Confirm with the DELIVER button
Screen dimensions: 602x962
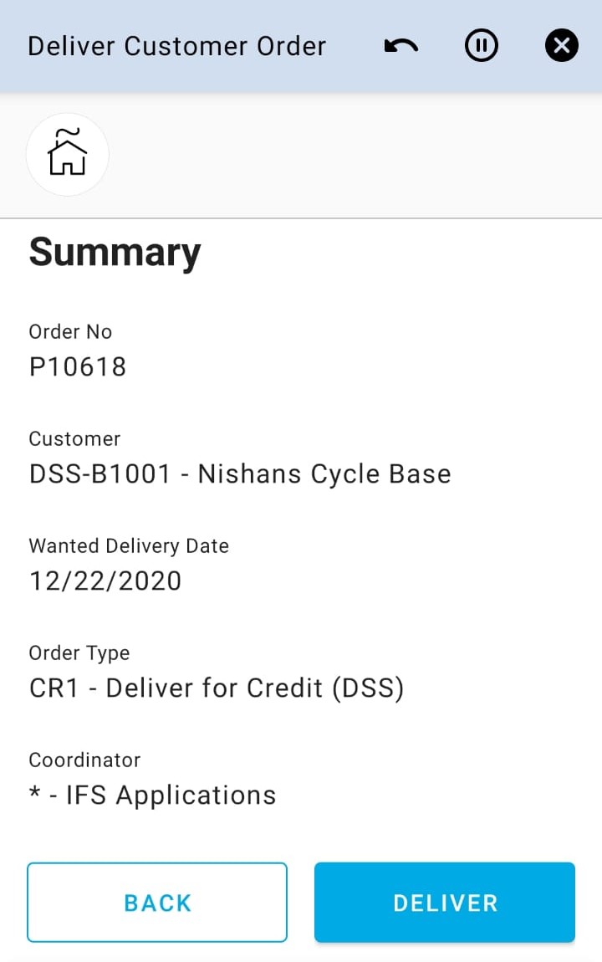pos(445,903)
